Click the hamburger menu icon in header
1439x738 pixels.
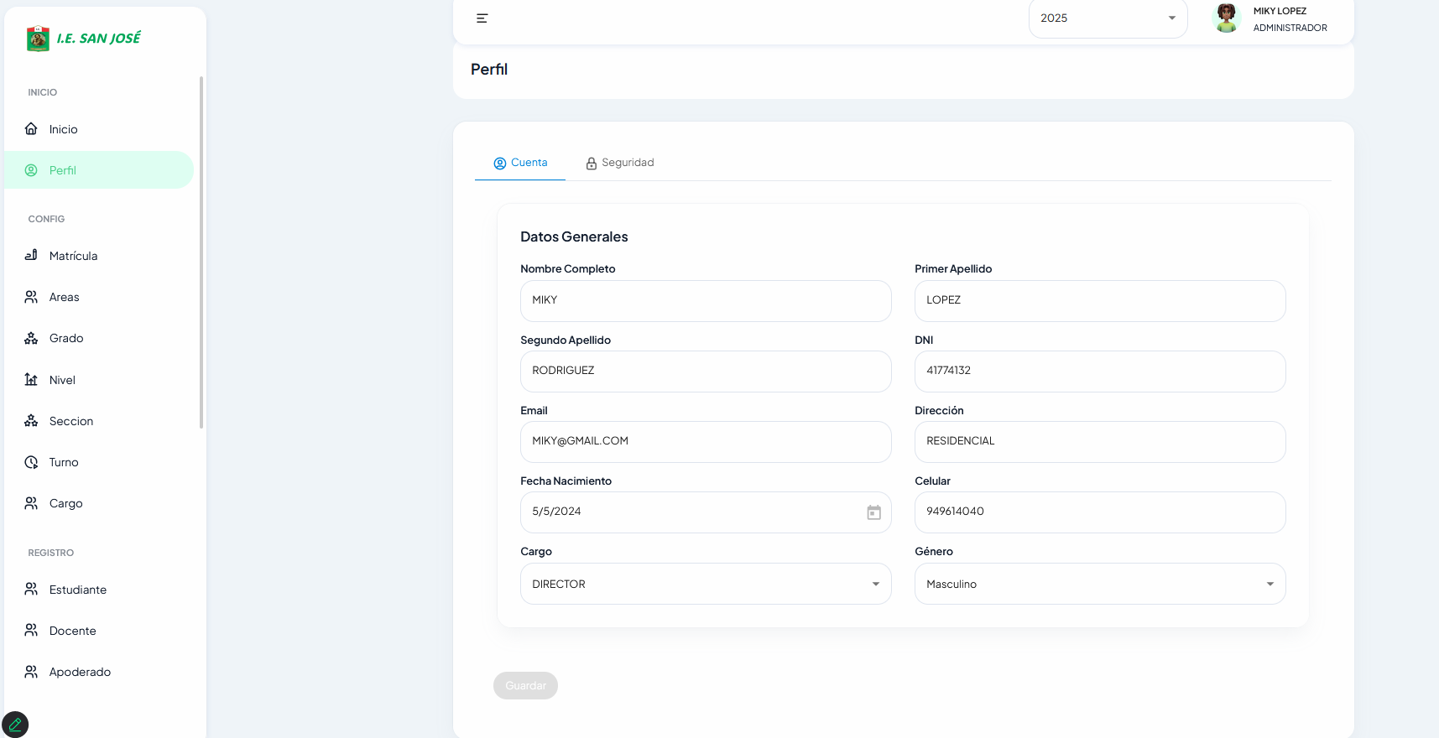pyautogui.click(x=482, y=18)
